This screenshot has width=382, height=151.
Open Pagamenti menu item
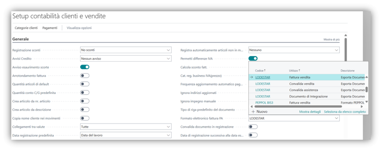pos(50,28)
